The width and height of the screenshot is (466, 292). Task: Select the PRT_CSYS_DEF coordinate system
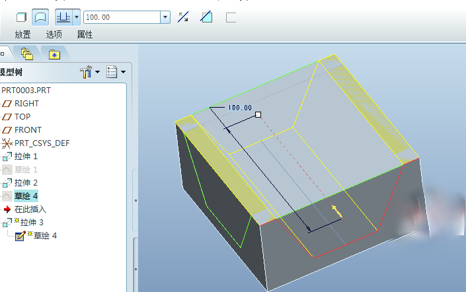pos(42,143)
